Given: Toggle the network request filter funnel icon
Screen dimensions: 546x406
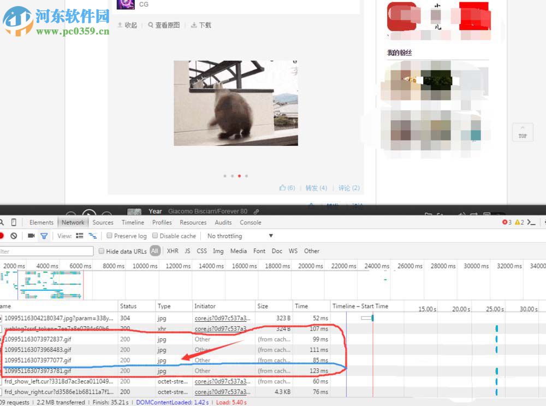Looking at the screenshot, I should tap(44, 236).
